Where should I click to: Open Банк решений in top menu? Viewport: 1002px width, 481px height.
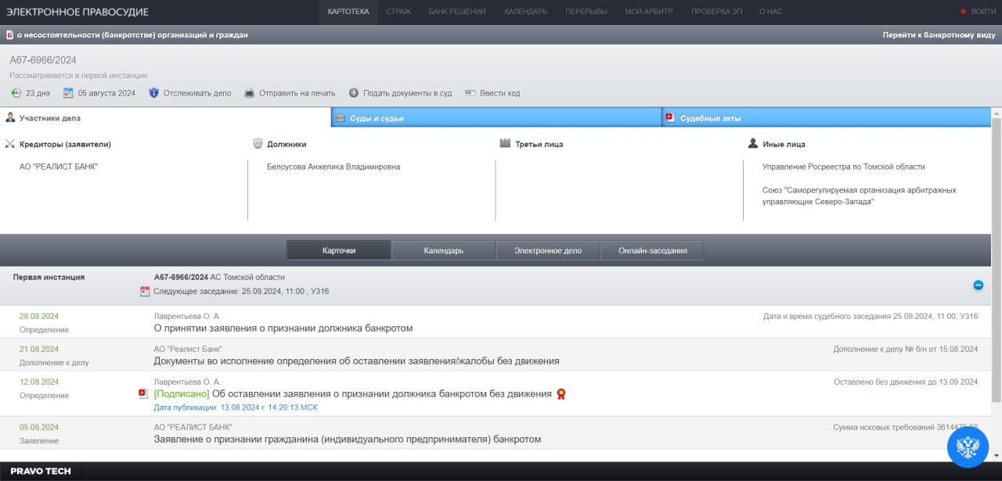coord(457,12)
